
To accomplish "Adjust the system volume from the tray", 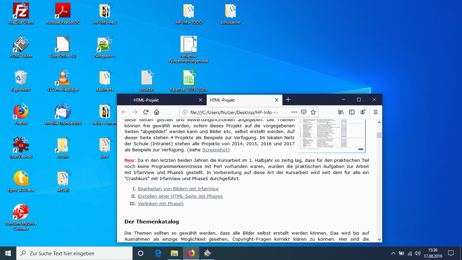I will pyautogui.click(x=418, y=253).
